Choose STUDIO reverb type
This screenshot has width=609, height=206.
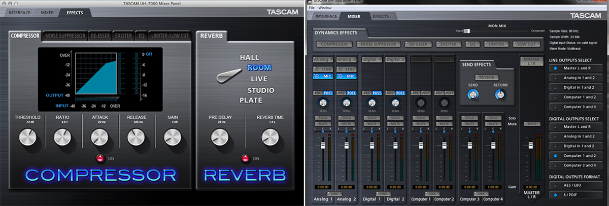[261, 90]
